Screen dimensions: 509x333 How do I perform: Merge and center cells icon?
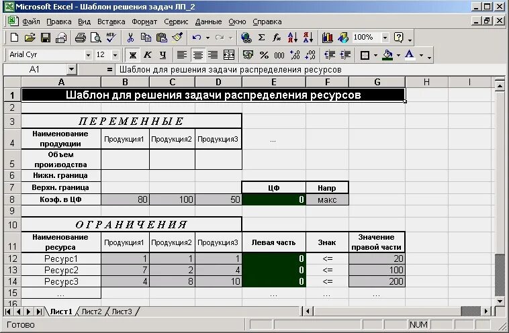tap(229, 55)
